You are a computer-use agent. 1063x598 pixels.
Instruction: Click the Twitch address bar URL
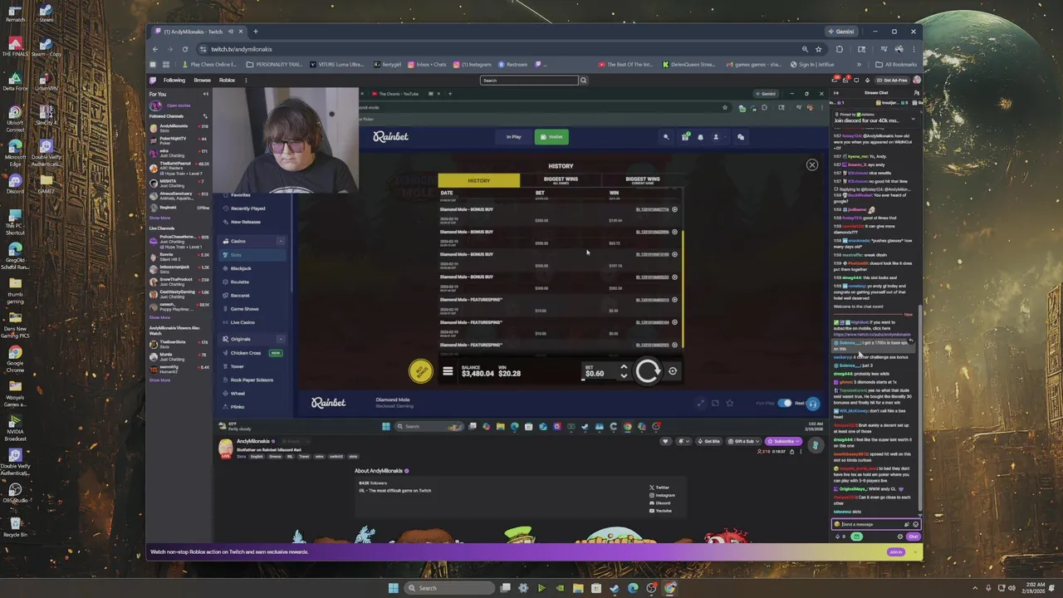click(x=242, y=49)
